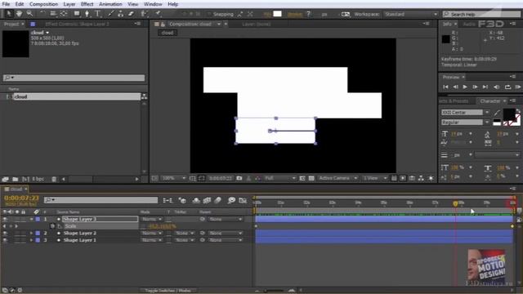Open the Animation menu

coord(110,4)
